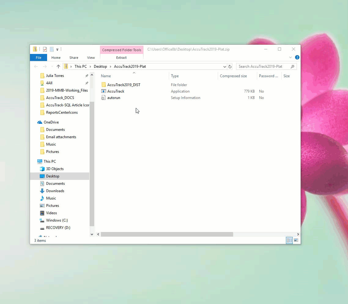Open AccuTrack-SQL Article Icons sidebar folder
Screen dimensions: 348x304
[x=68, y=105]
